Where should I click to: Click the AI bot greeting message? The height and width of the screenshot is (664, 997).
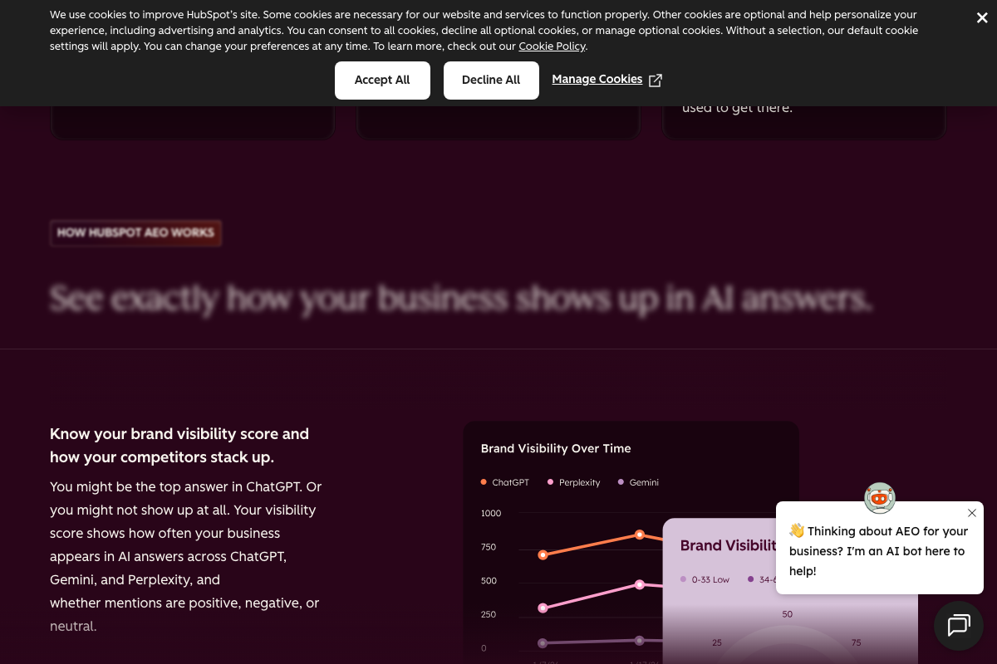coord(878,551)
